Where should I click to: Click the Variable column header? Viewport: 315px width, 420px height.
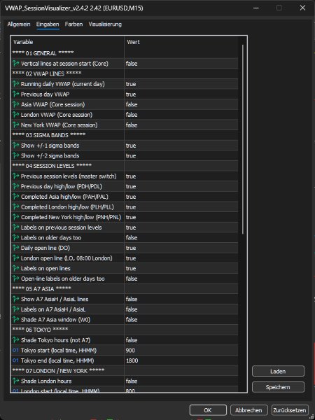click(67, 42)
